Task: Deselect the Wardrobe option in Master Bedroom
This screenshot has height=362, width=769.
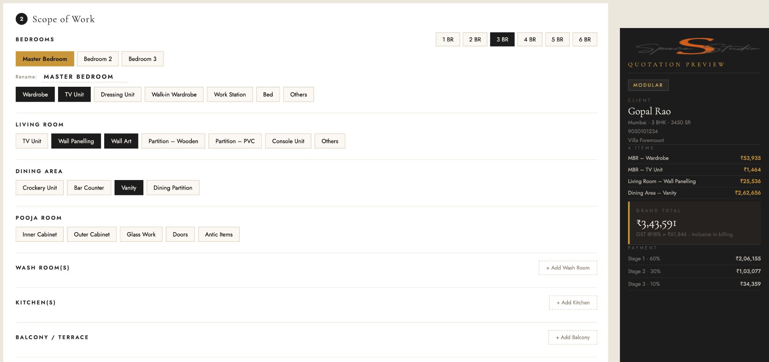Action: tap(35, 94)
